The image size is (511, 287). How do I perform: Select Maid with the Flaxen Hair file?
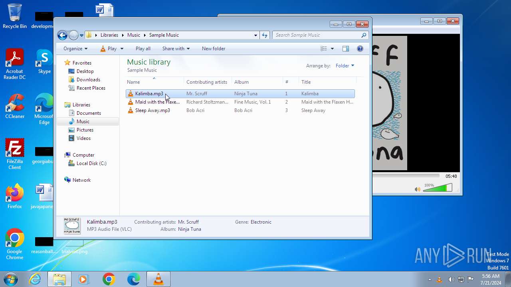point(240,102)
